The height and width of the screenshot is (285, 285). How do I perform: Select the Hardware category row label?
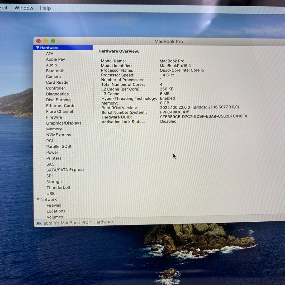click(x=49, y=47)
